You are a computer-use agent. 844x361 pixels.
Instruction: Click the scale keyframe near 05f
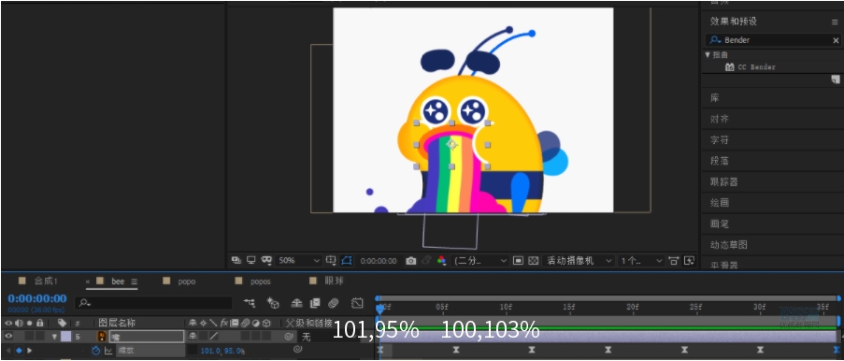[x=455, y=350]
